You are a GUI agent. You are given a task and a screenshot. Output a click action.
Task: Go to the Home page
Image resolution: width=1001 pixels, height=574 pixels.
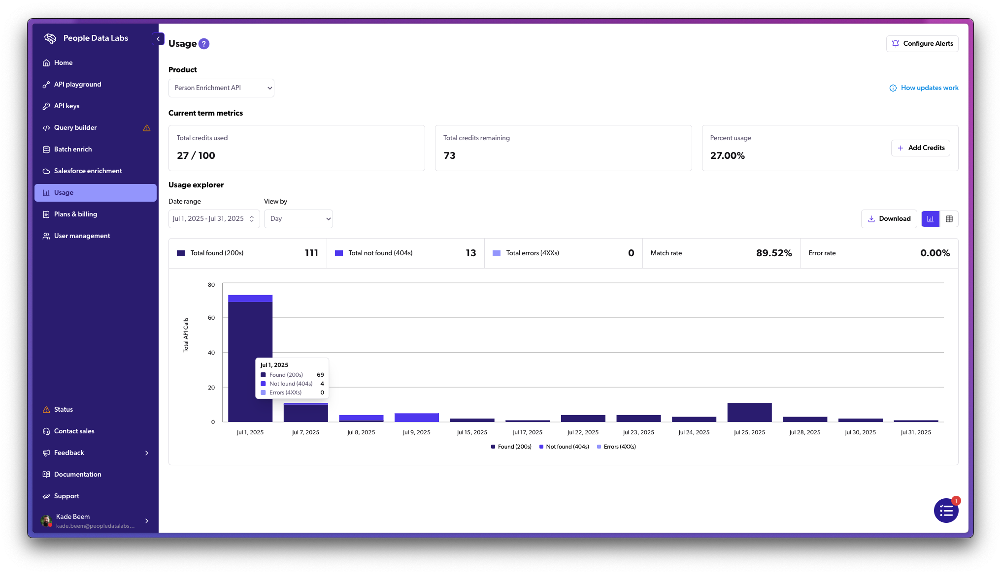(63, 62)
